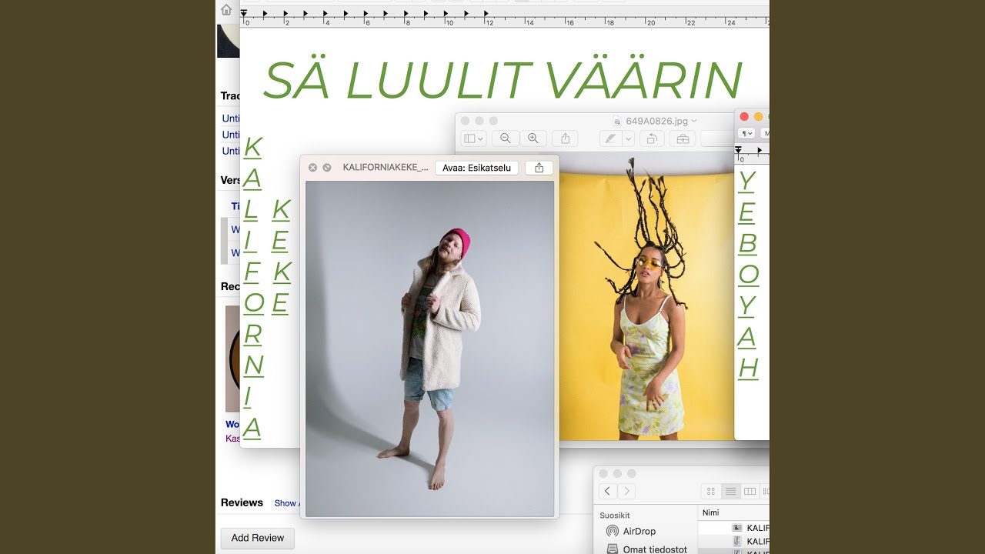This screenshot has width=985, height=554.
Task: Zoom out in the Preview window
Action: click(x=506, y=138)
